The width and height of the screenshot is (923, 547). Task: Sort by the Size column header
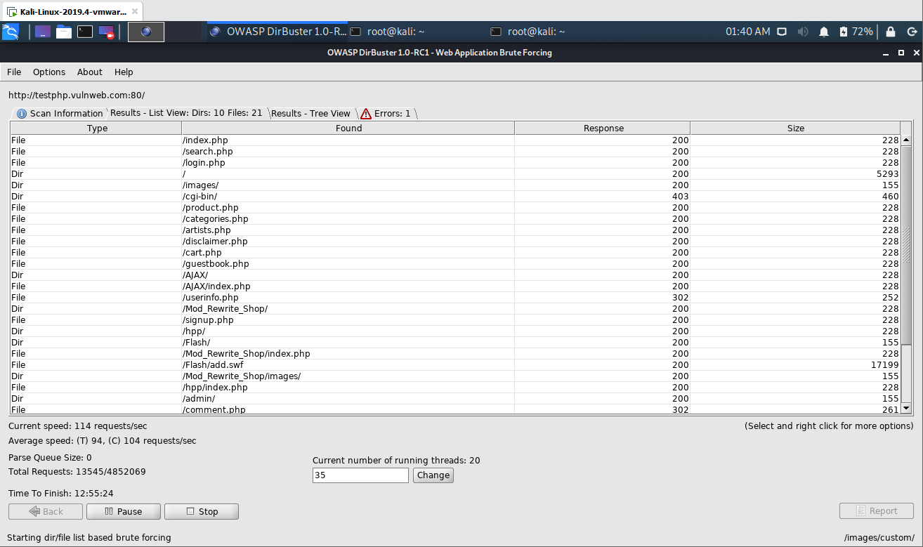click(x=795, y=128)
